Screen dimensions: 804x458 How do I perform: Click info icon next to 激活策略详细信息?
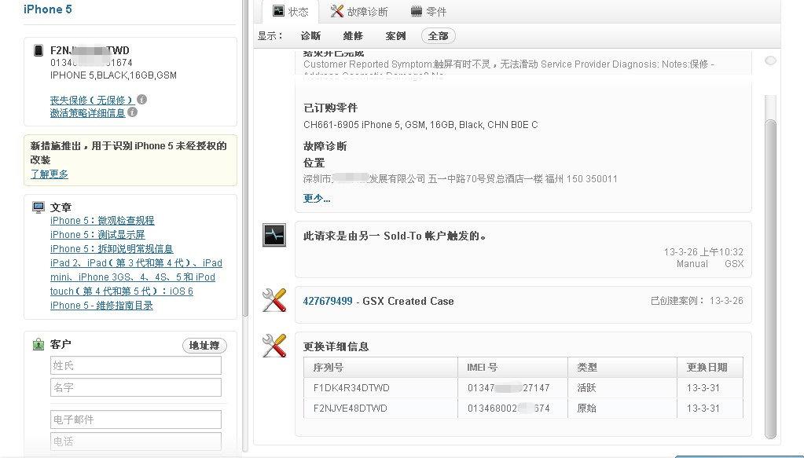coord(132,112)
